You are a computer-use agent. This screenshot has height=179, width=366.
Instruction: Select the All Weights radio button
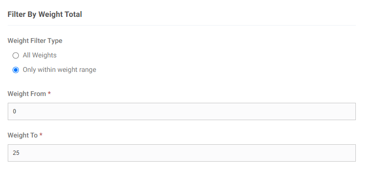coord(15,55)
